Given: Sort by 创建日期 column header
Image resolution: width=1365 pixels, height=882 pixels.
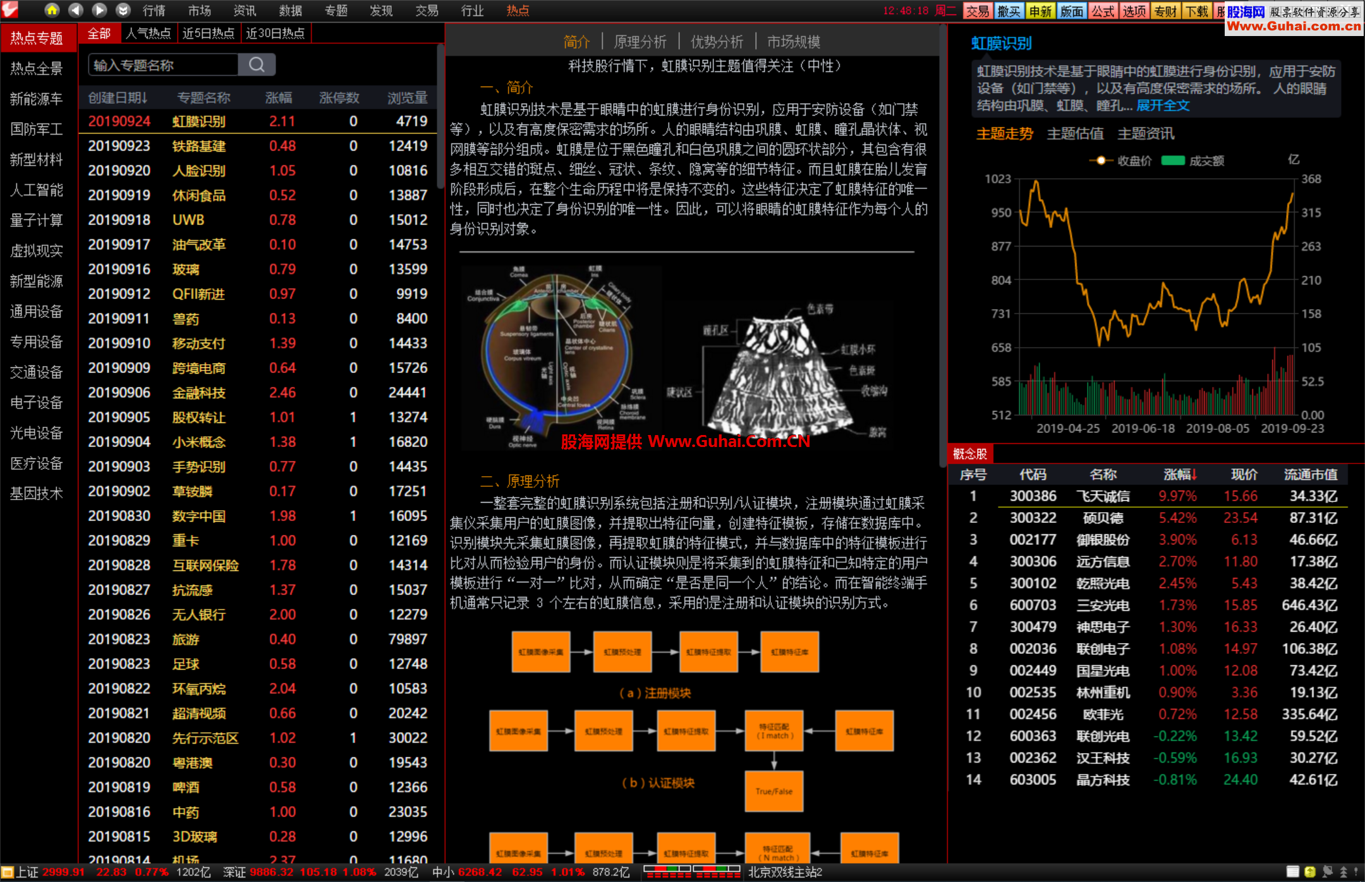Looking at the screenshot, I should [x=118, y=97].
